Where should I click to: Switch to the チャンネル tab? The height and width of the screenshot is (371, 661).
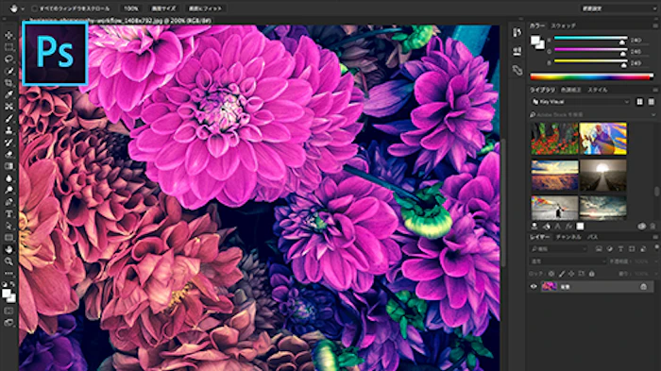(568, 237)
